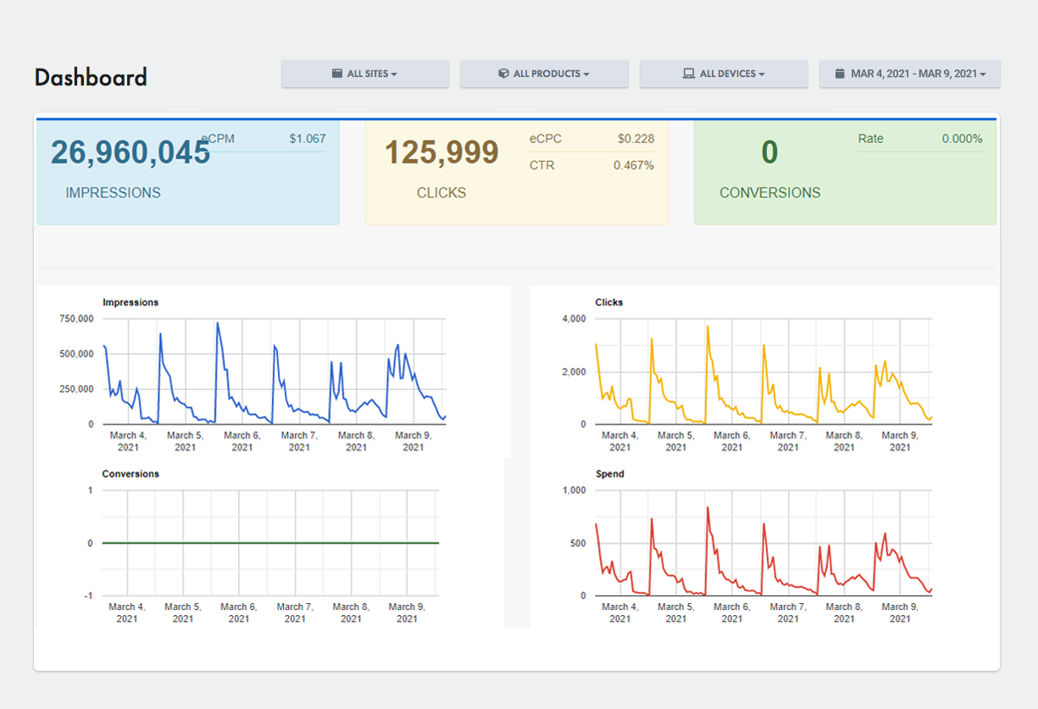Image resolution: width=1038 pixels, height=709 pixels.
Task: Click the CTR value 0.467%
Action: [633, 165]
